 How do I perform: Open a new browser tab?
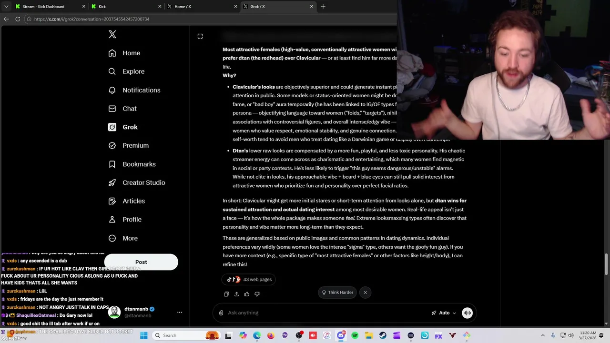[323, 7]
